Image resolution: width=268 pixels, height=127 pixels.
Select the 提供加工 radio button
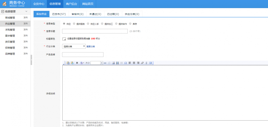click(x=102, y=24)
